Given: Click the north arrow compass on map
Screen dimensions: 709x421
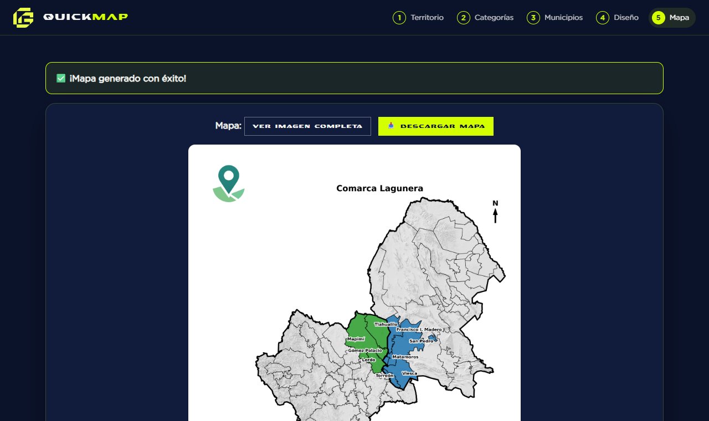Looking at the screenshot, I should [495, 212].
